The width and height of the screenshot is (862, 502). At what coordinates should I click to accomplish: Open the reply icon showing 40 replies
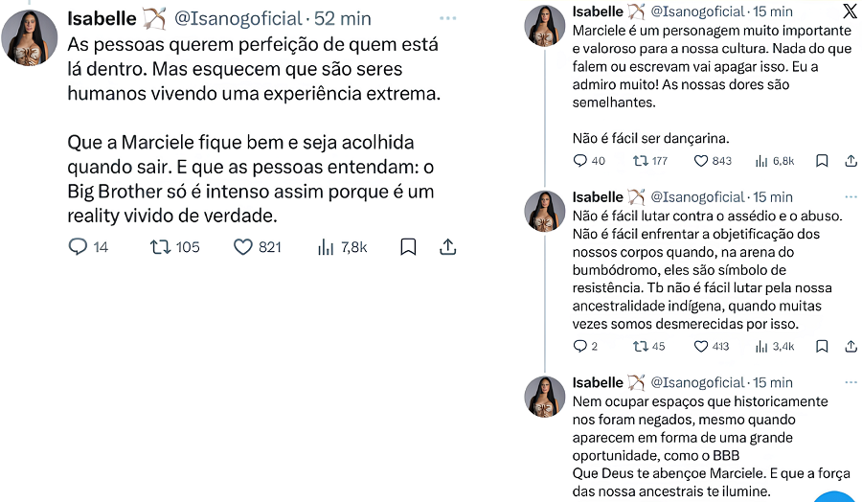[579, 161]
